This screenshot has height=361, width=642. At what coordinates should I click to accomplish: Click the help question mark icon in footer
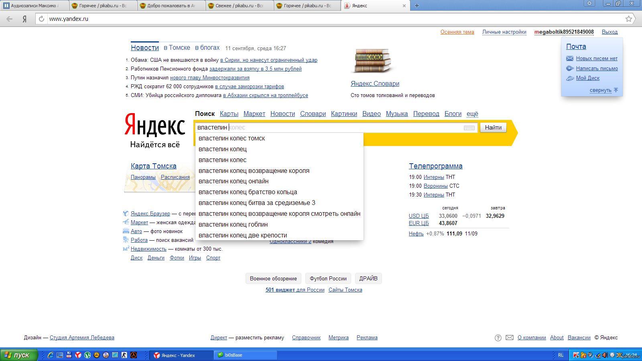498,338
